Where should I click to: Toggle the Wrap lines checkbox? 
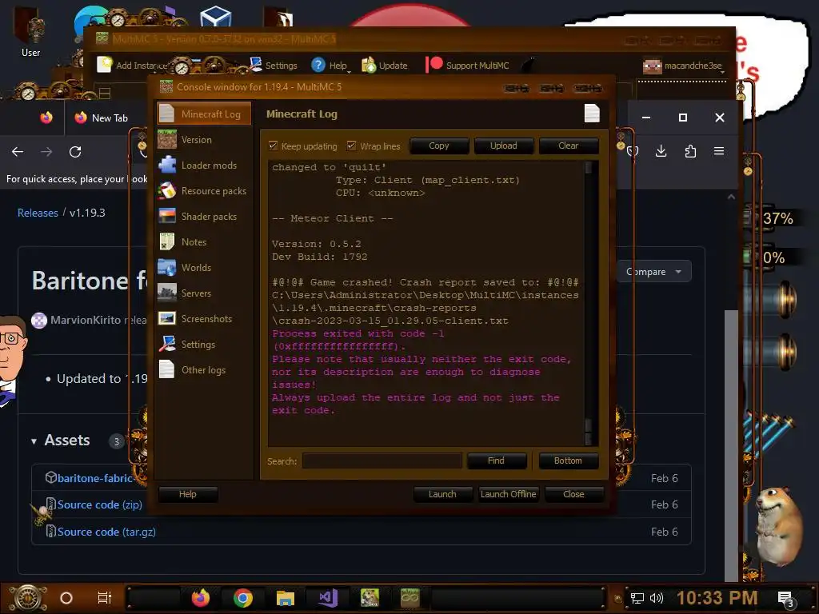tap(352, 146)
